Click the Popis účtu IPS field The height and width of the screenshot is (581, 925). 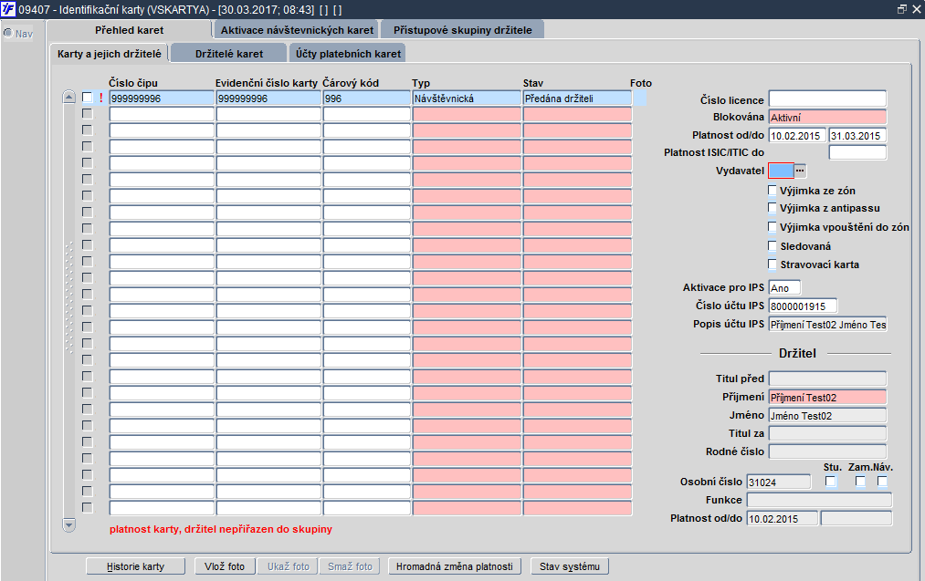click(x=827, y=324)
